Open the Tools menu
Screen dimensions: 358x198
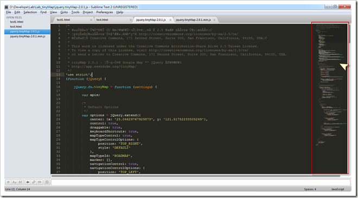(x=75, y=12)
